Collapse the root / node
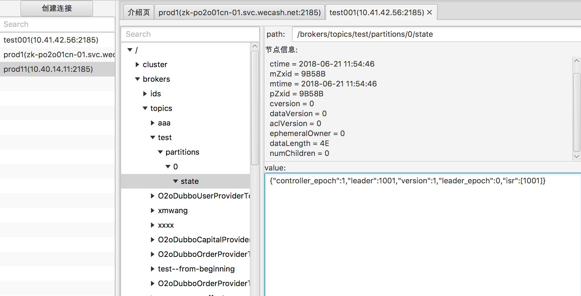The width and height of the screenshot is (581, 296). [x=130, y=50]
